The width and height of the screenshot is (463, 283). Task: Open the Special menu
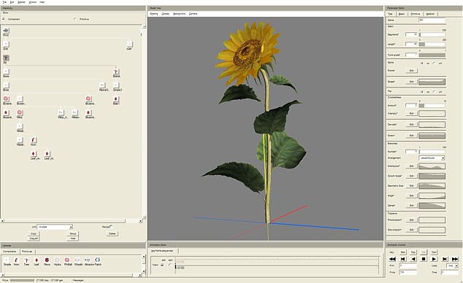[21, 2]
